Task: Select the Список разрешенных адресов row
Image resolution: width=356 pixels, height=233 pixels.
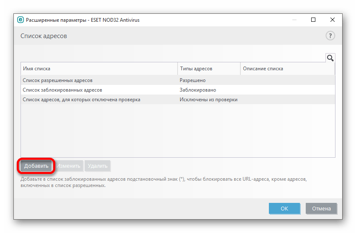Action: (x=58, y=80)
